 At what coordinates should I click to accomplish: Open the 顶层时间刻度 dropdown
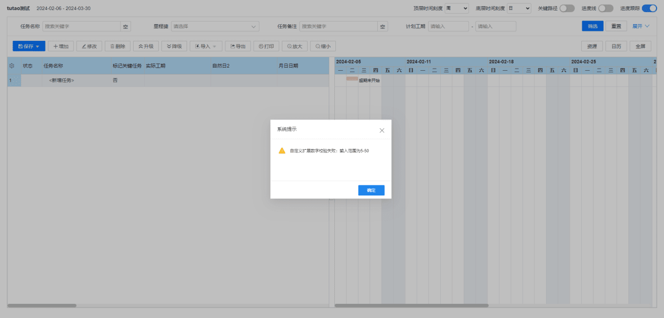point(457,8)
